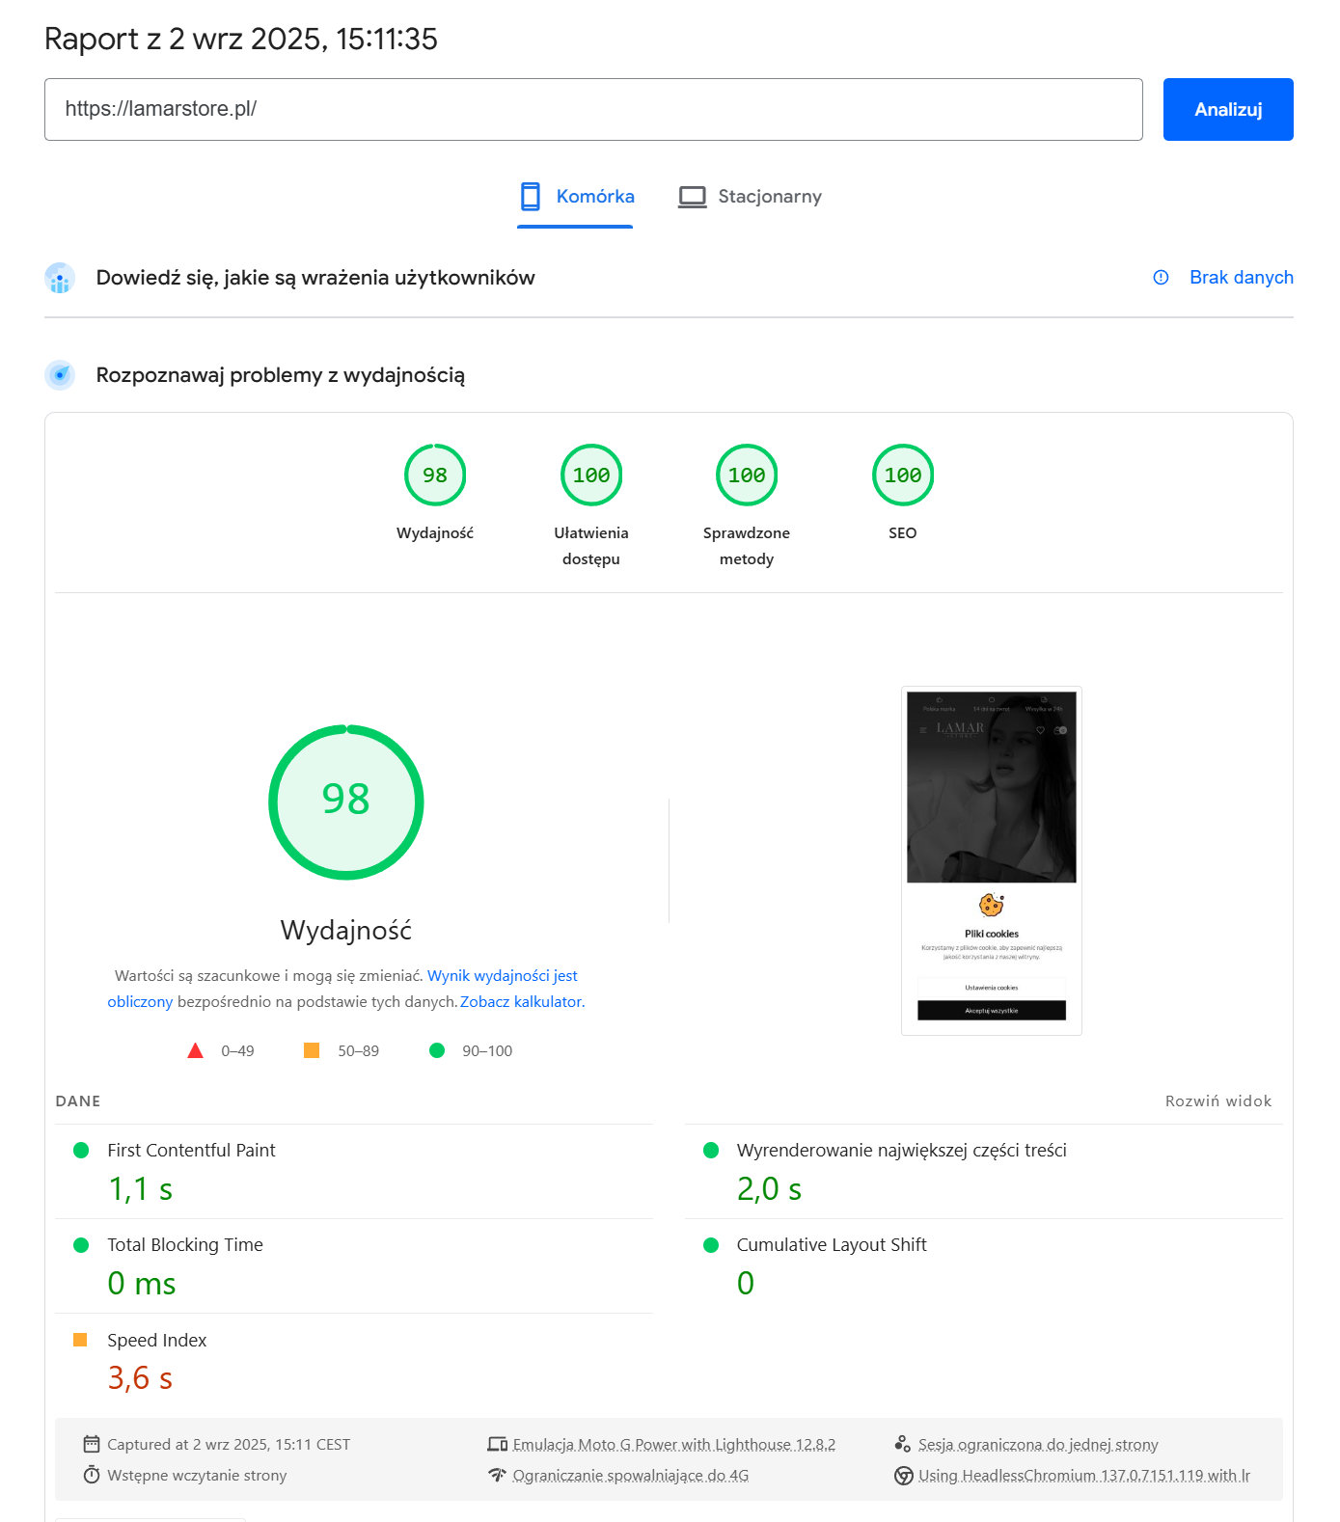The height and width of the screenshot is (1522, 1340).
Task: Click the green circle 90–100 legend icon
Action: pos(437,1050)
